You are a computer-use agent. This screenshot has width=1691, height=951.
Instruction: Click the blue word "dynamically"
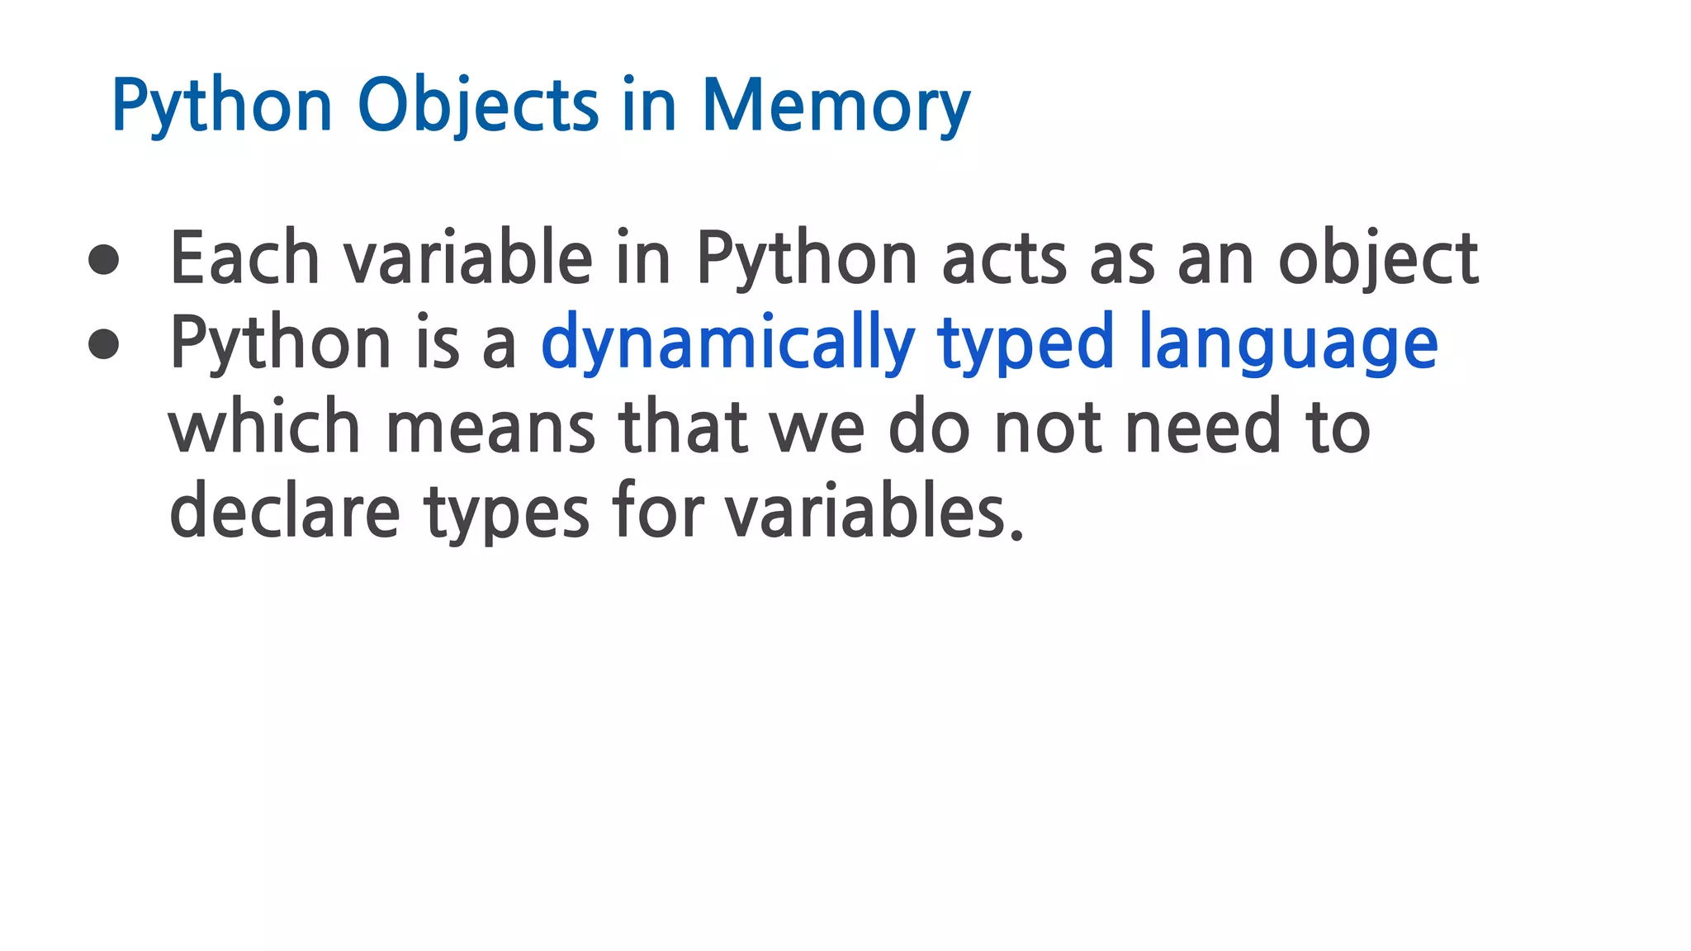727,343
